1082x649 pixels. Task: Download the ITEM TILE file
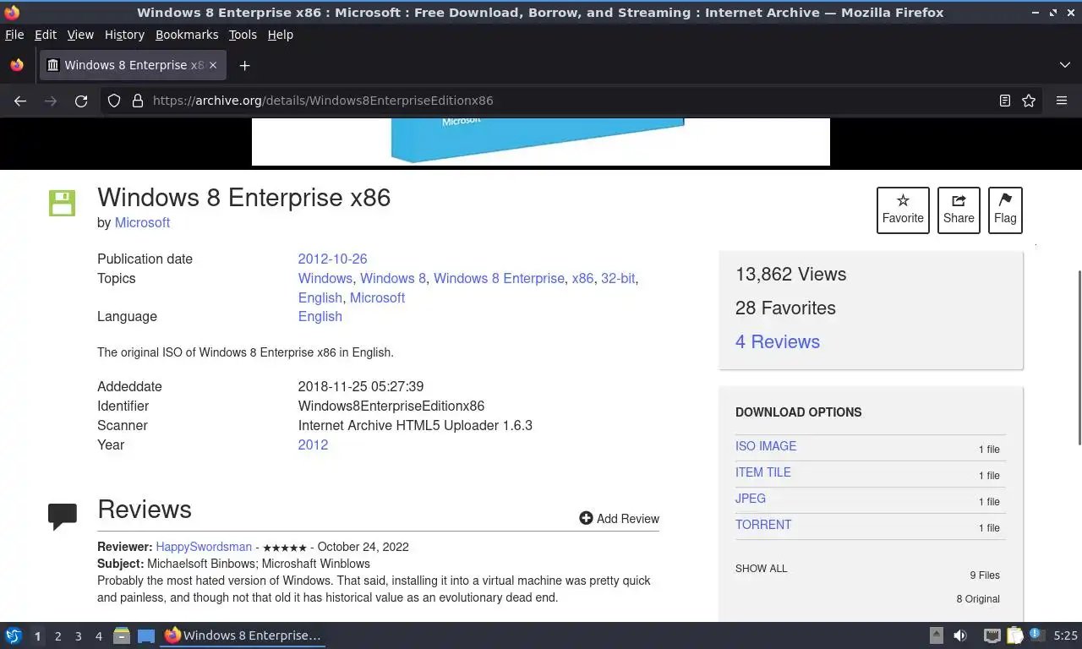click(763, 472)
